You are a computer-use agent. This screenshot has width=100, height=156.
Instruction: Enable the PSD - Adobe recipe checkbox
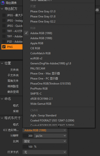pyautogui.click(x=4, y=42)
